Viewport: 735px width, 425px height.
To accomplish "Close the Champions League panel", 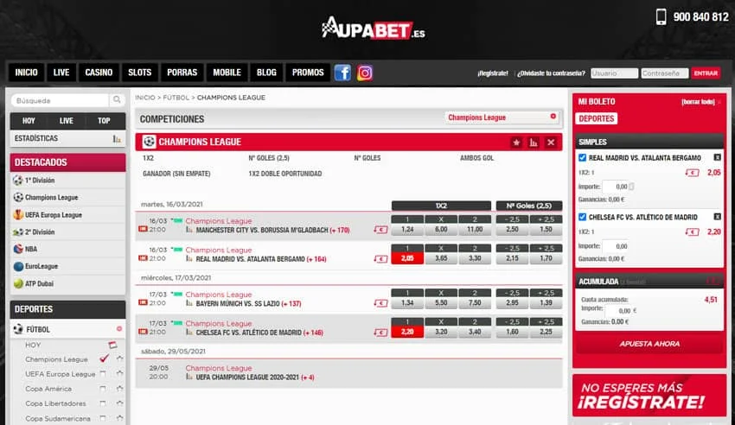I will (x=551, y=143).
